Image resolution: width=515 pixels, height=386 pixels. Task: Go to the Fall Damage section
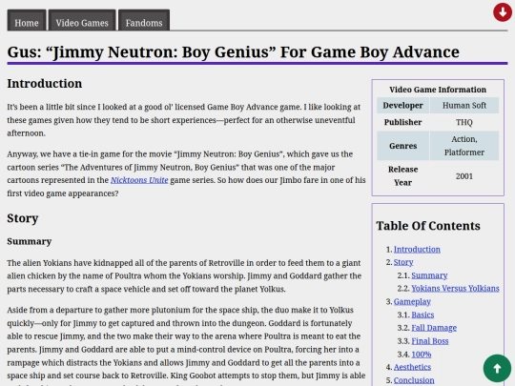point(434,328)
